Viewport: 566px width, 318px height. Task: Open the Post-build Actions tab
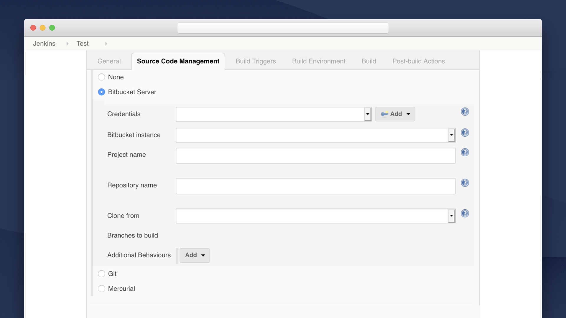[418, 61]
